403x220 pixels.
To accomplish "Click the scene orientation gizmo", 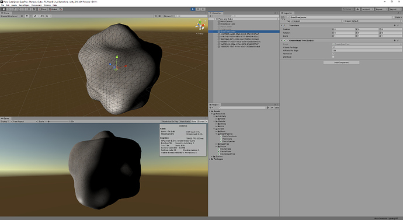I will pos(200,25).
